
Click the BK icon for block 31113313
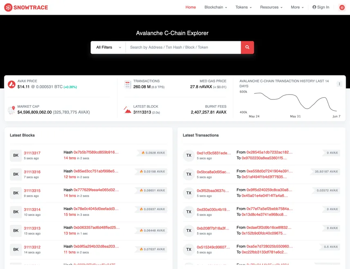[x=16, y=231]
